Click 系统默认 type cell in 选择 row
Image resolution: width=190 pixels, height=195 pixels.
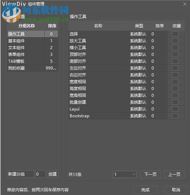pos(138,34)
